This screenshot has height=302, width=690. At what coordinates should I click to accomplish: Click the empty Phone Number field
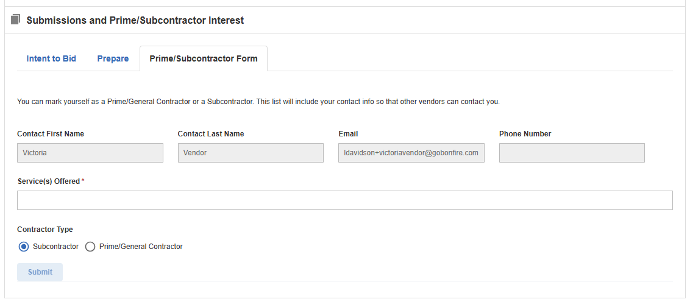[x=572, y=153]
